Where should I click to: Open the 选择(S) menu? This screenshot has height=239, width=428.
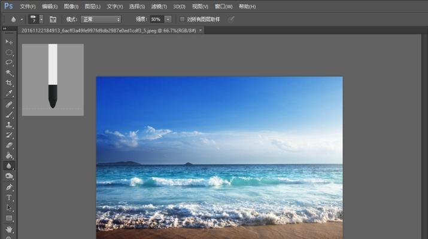coord(136,6)
